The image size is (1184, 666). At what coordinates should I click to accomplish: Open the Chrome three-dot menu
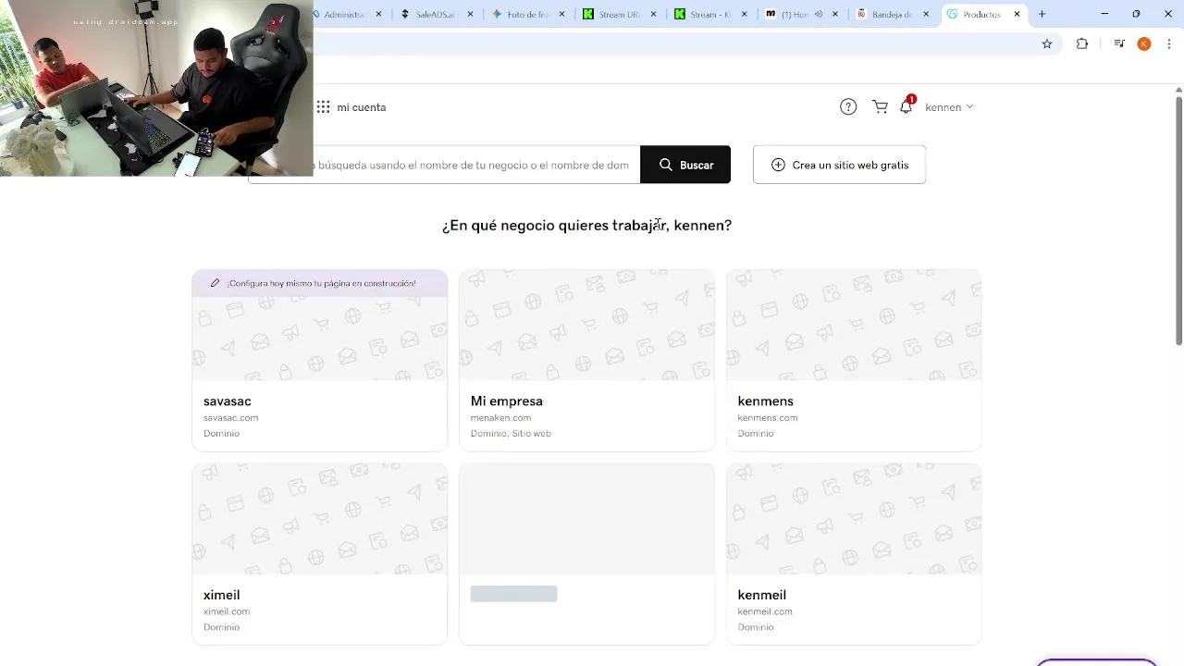coord(1169,43)
